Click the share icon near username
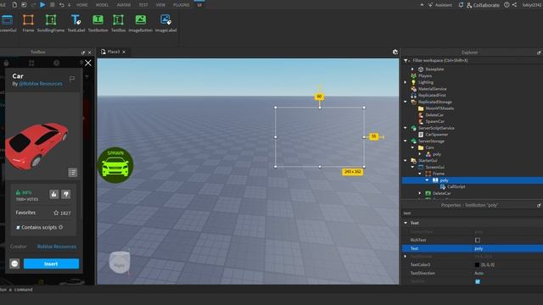 tap(514, 5)
